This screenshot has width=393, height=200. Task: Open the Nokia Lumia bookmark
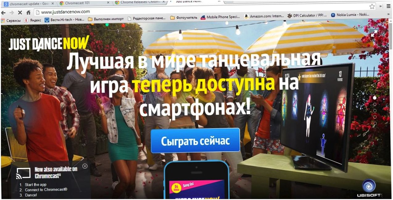click(350, 15)
